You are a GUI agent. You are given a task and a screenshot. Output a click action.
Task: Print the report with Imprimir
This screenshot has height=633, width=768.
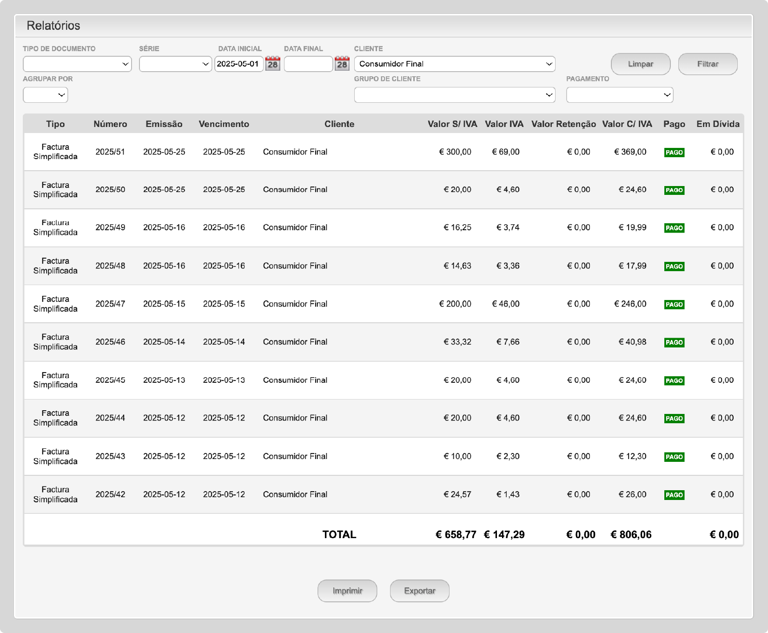347,591
